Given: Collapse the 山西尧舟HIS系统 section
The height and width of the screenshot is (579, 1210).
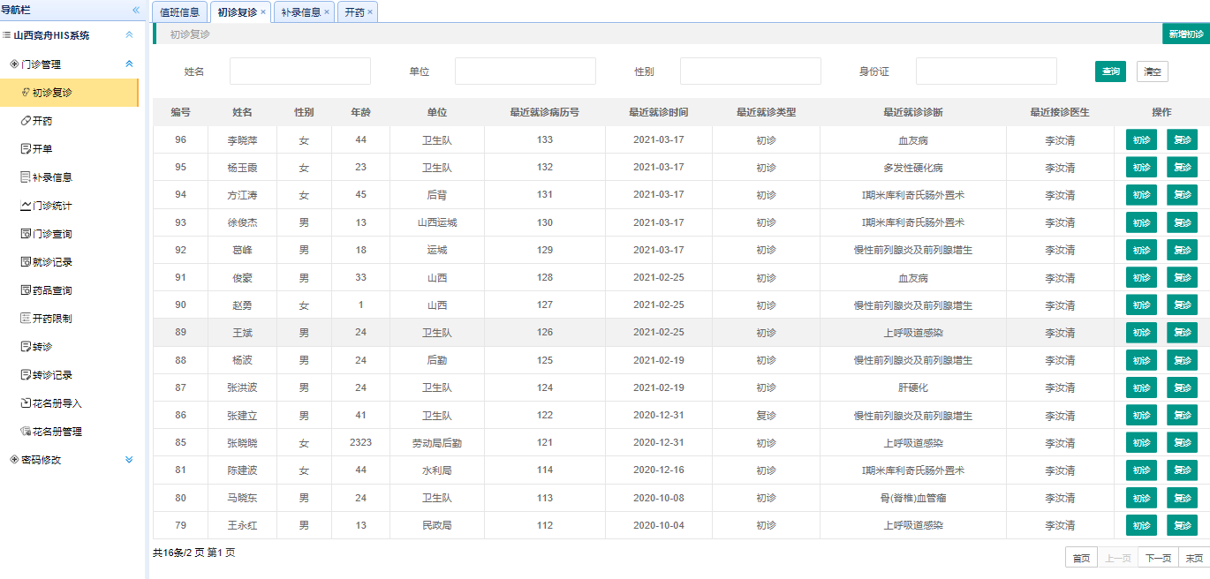Looking at the screenshot, I should (129, 35).
